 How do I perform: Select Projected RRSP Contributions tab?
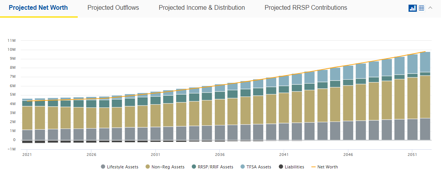305,8
